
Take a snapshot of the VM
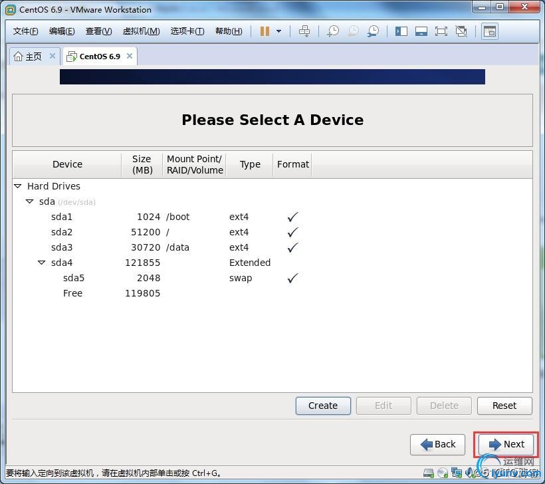coord(333,31)
